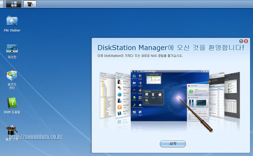Click the 시작 button
Screen dimensions: 253x156
pyautogui.click(x=173, y=144)
